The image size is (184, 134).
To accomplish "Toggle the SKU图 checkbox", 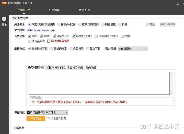I will click(41, 36).
